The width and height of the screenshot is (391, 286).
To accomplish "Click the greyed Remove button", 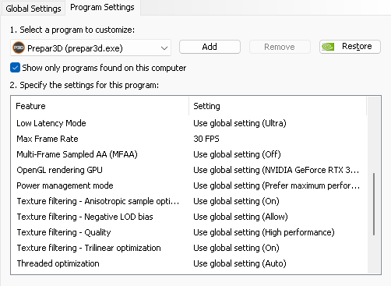I will pos(280,47).
